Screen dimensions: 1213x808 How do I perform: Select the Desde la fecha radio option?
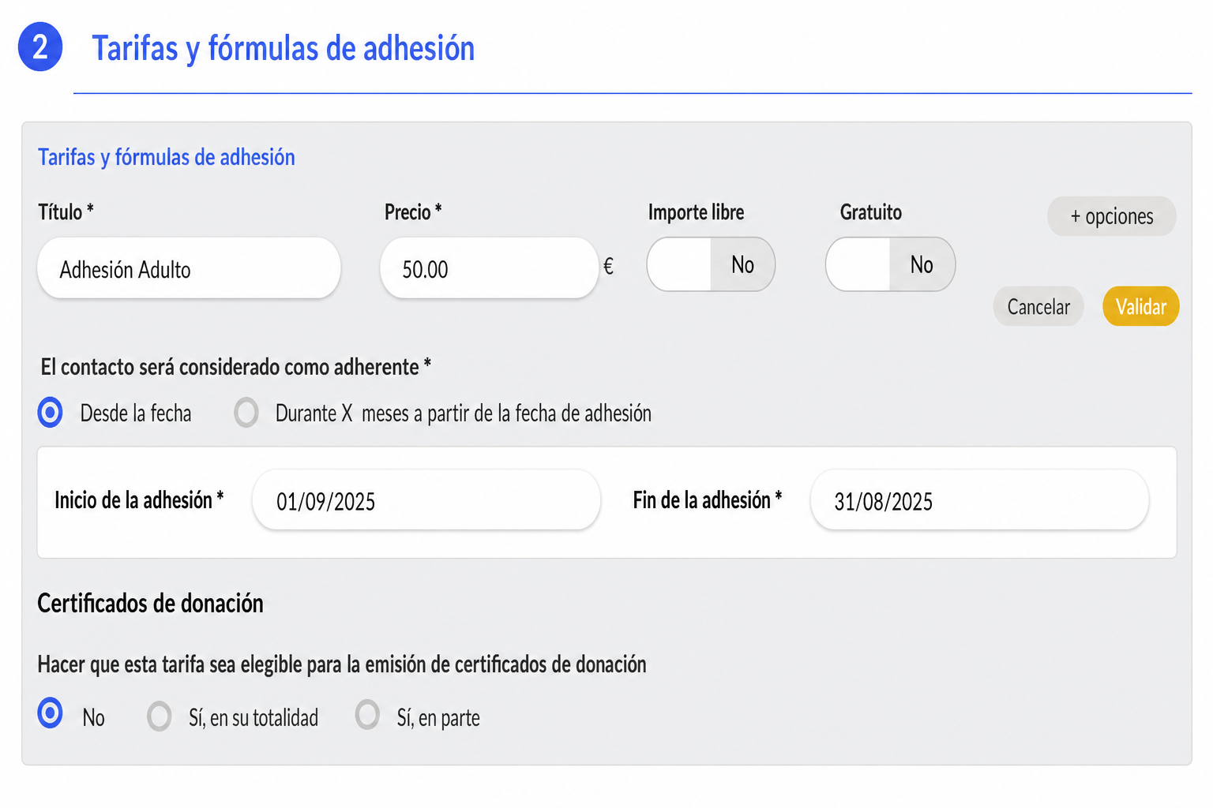tap(51, 413)
